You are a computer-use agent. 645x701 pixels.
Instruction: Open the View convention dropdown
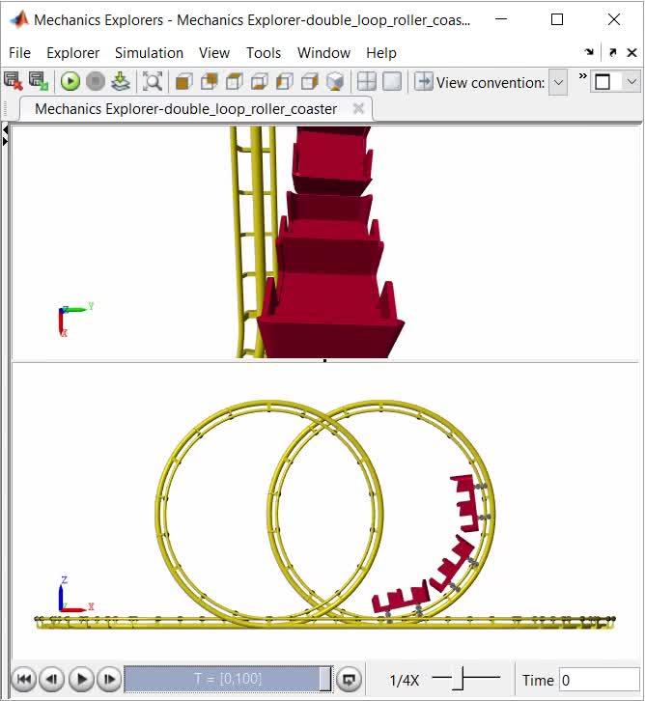click(558, 82)
